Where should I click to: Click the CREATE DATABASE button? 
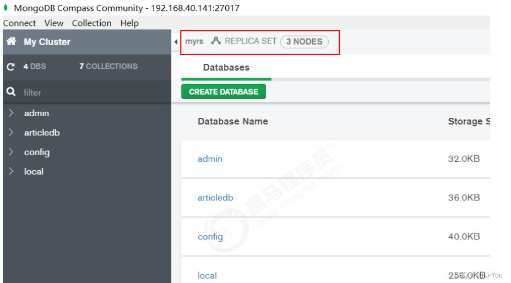click(224, 91)
